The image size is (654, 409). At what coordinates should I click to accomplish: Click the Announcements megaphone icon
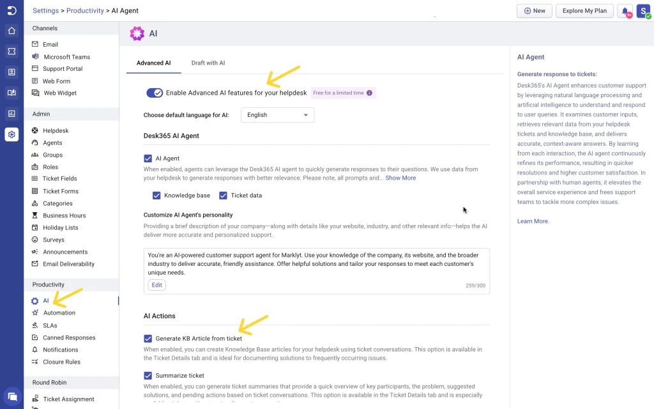click(x=35, y=252)
